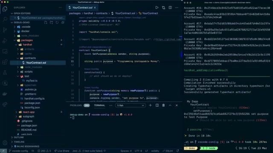The height and width of the screenshot is (153, 273).
Task: Collapse the packages folder
Action: pyautogui.click(x=27, y=40)
